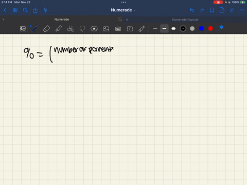Undo the last stroke
The image size is (247, 185).
point(192,10)
